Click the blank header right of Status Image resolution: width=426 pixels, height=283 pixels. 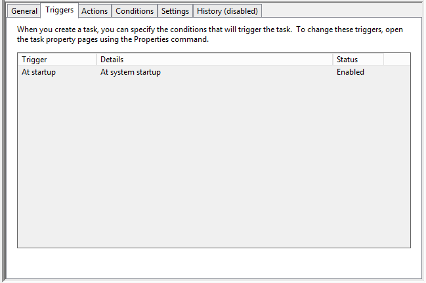coord(396,60)
